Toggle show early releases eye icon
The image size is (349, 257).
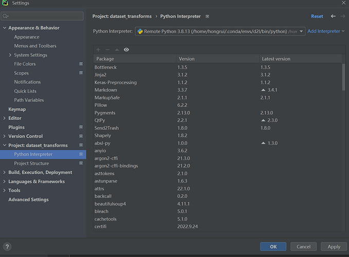point(126,50)
